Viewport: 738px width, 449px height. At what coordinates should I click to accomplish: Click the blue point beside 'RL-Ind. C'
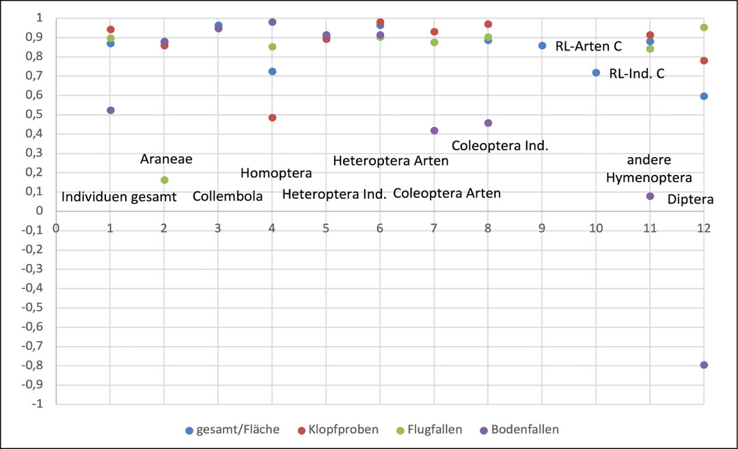point(596,72)
